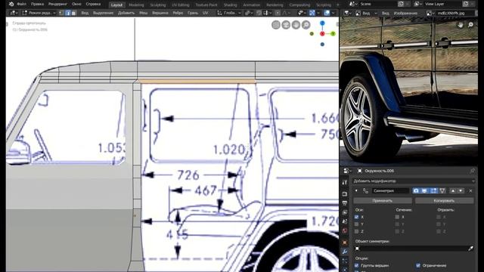Open the Выделение menu
484x272 pixels.
click(x=103, y=13)
